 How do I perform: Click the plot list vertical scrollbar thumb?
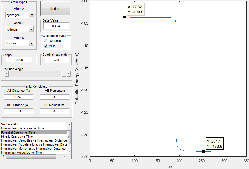click(x=69, y=137)
